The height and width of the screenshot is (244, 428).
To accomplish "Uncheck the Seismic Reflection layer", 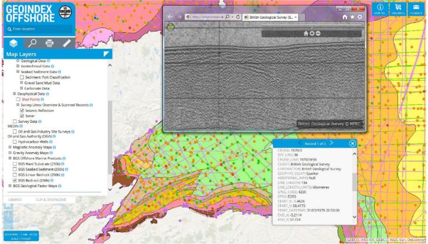I will [x=22, y=111].
